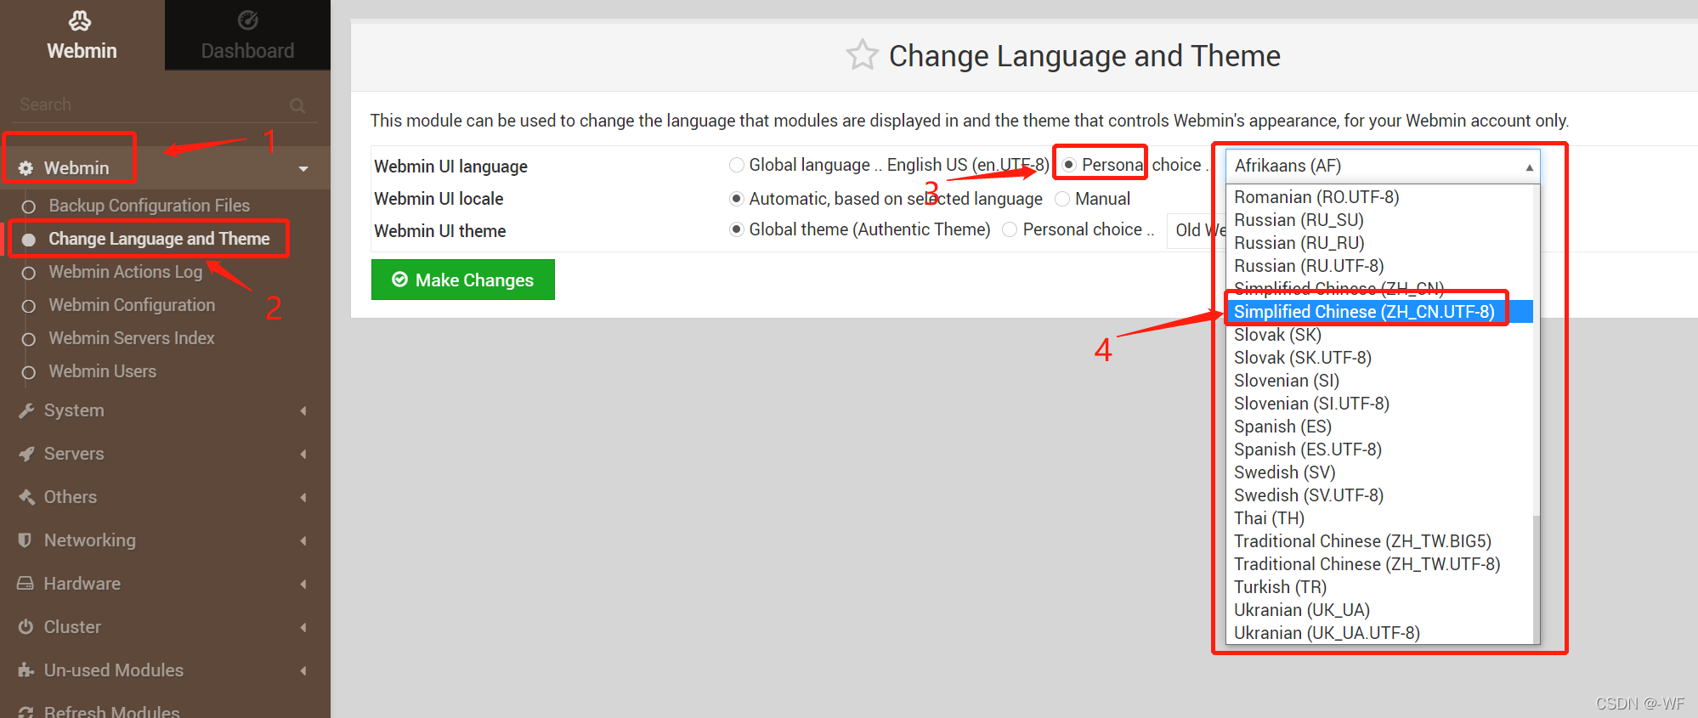Expand the Others category
Screen dimensions: 1698x718
(303, 497)
